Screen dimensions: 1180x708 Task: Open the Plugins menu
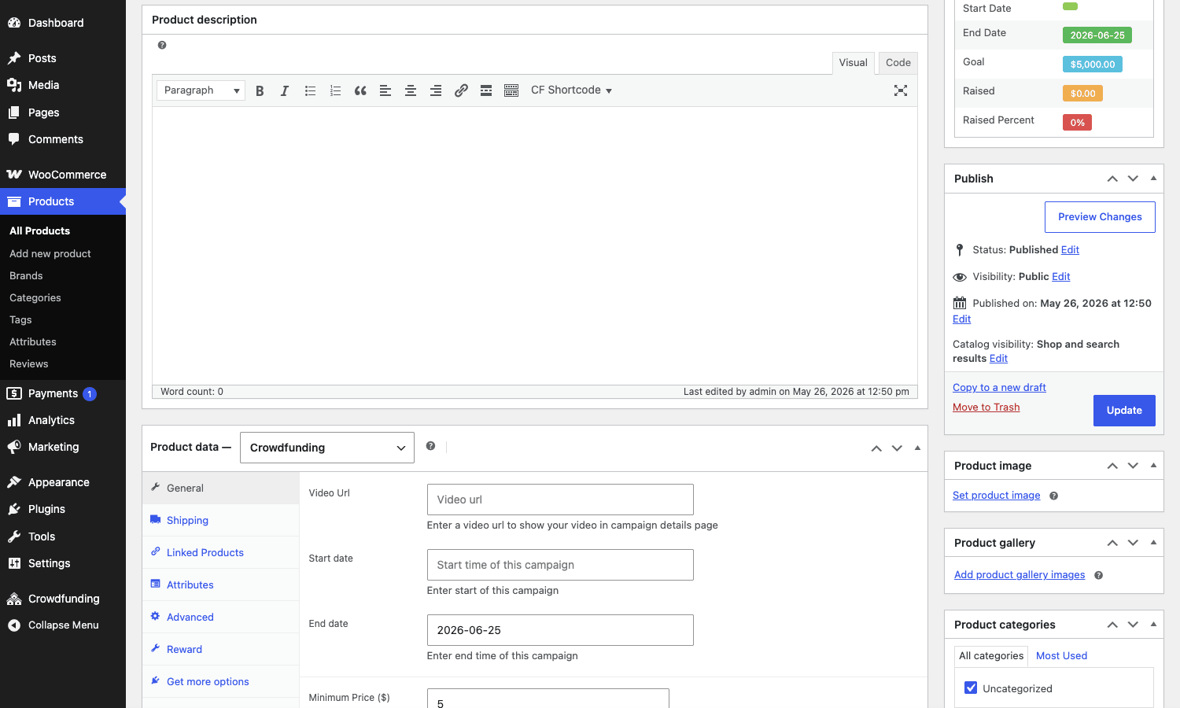63,509
